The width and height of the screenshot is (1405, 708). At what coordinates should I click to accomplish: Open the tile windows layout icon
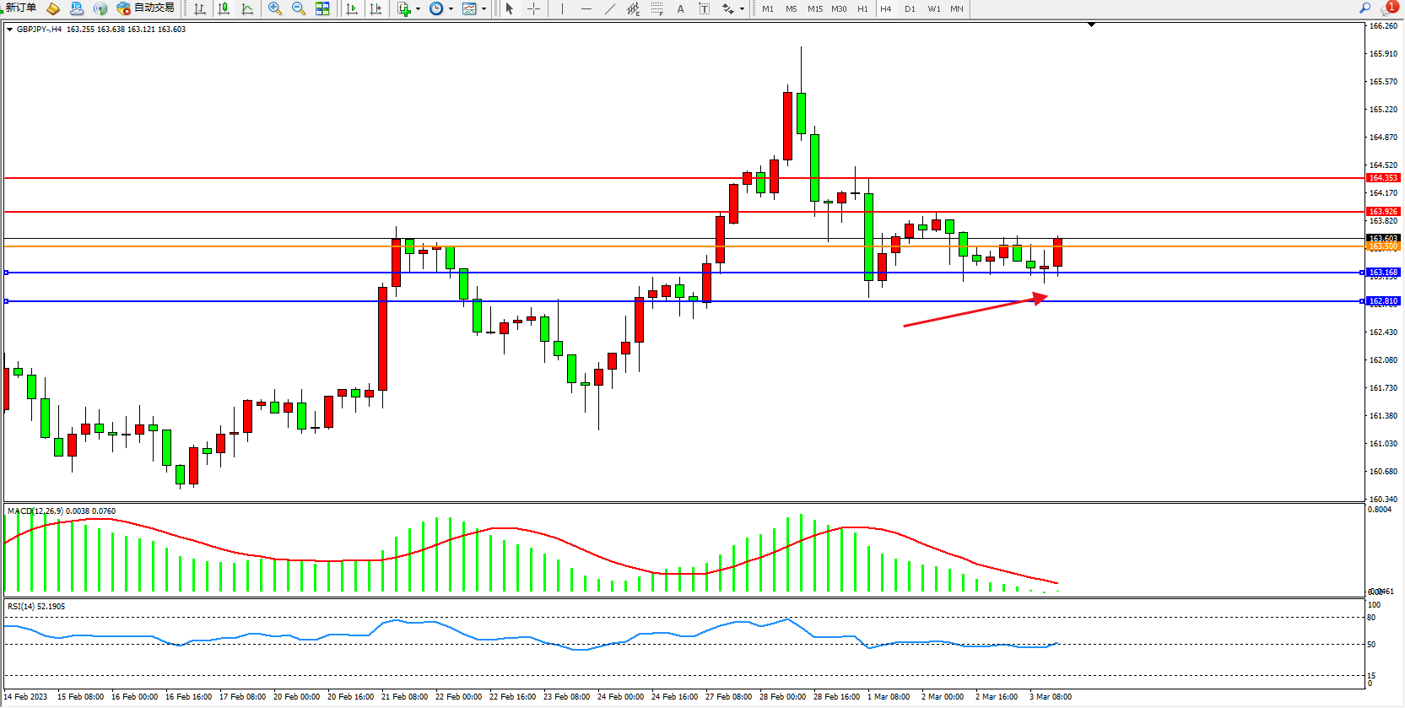click(x=322, y=8)
